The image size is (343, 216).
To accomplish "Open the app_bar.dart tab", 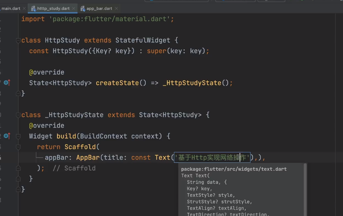I will tap(99, 9).
